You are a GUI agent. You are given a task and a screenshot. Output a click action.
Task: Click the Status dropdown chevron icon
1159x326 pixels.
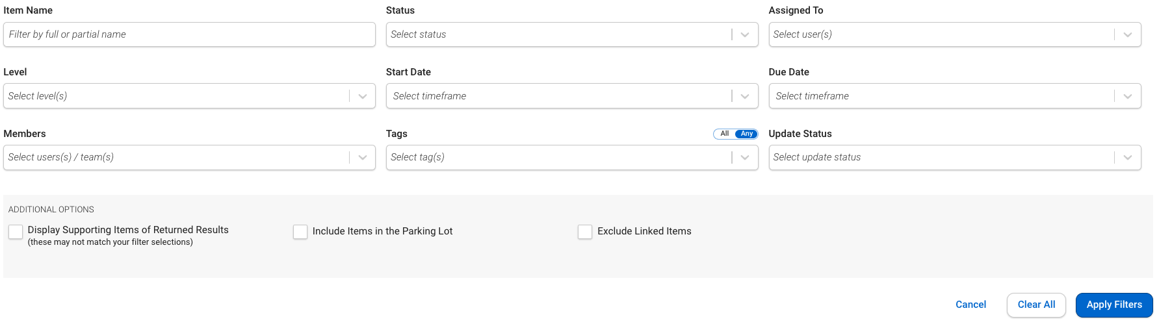(x=745, y=34)
